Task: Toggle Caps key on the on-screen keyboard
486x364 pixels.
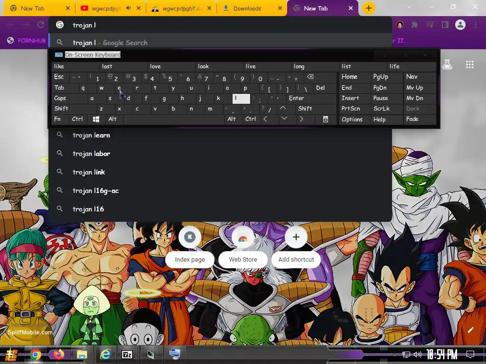Action: (69, 98)
